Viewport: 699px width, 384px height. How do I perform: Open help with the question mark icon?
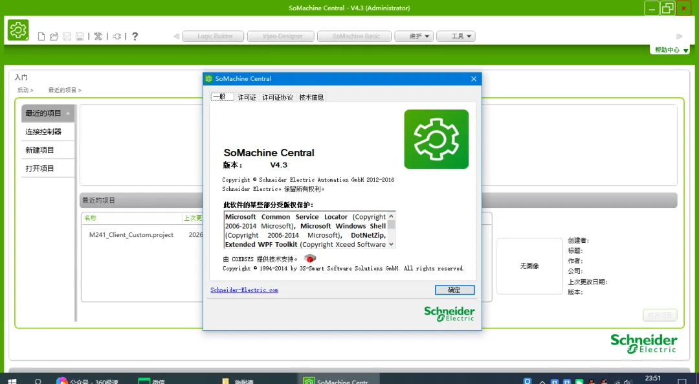coord(135,36)
